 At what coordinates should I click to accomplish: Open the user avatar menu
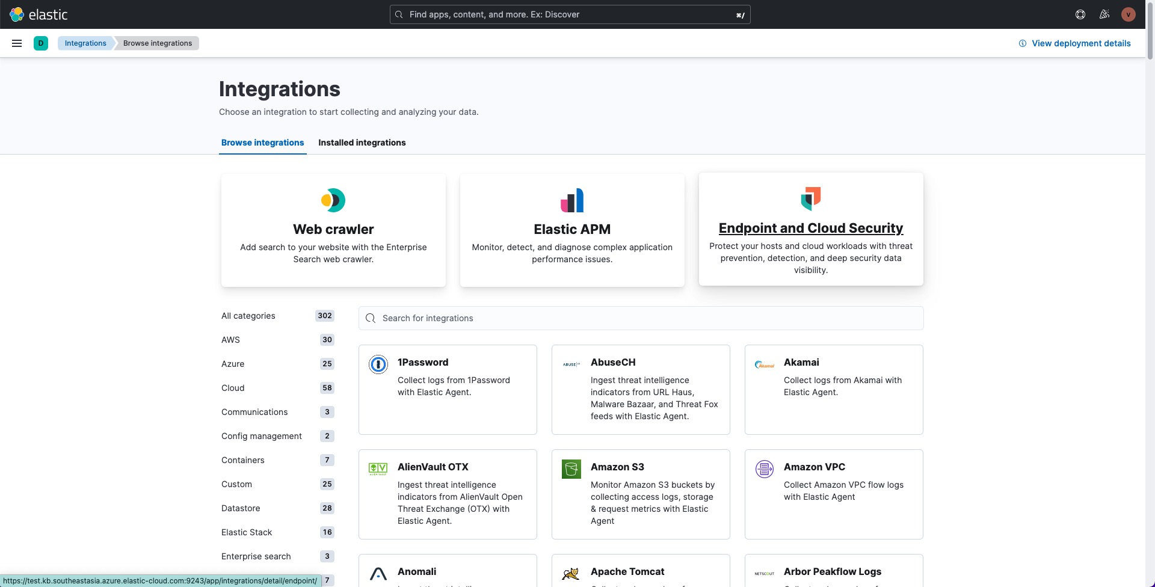click(x=1129, y=14)
